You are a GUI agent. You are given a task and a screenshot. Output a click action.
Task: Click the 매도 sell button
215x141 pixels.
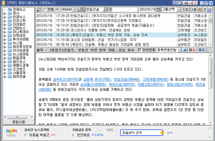pyautogui.click(x=202, y=50)
